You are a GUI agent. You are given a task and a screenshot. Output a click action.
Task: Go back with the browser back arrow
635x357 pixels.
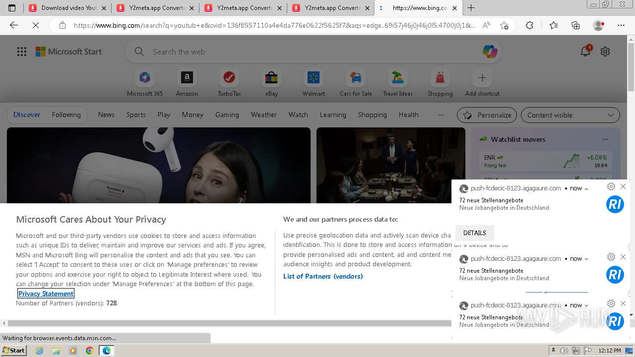click(14, 25)
